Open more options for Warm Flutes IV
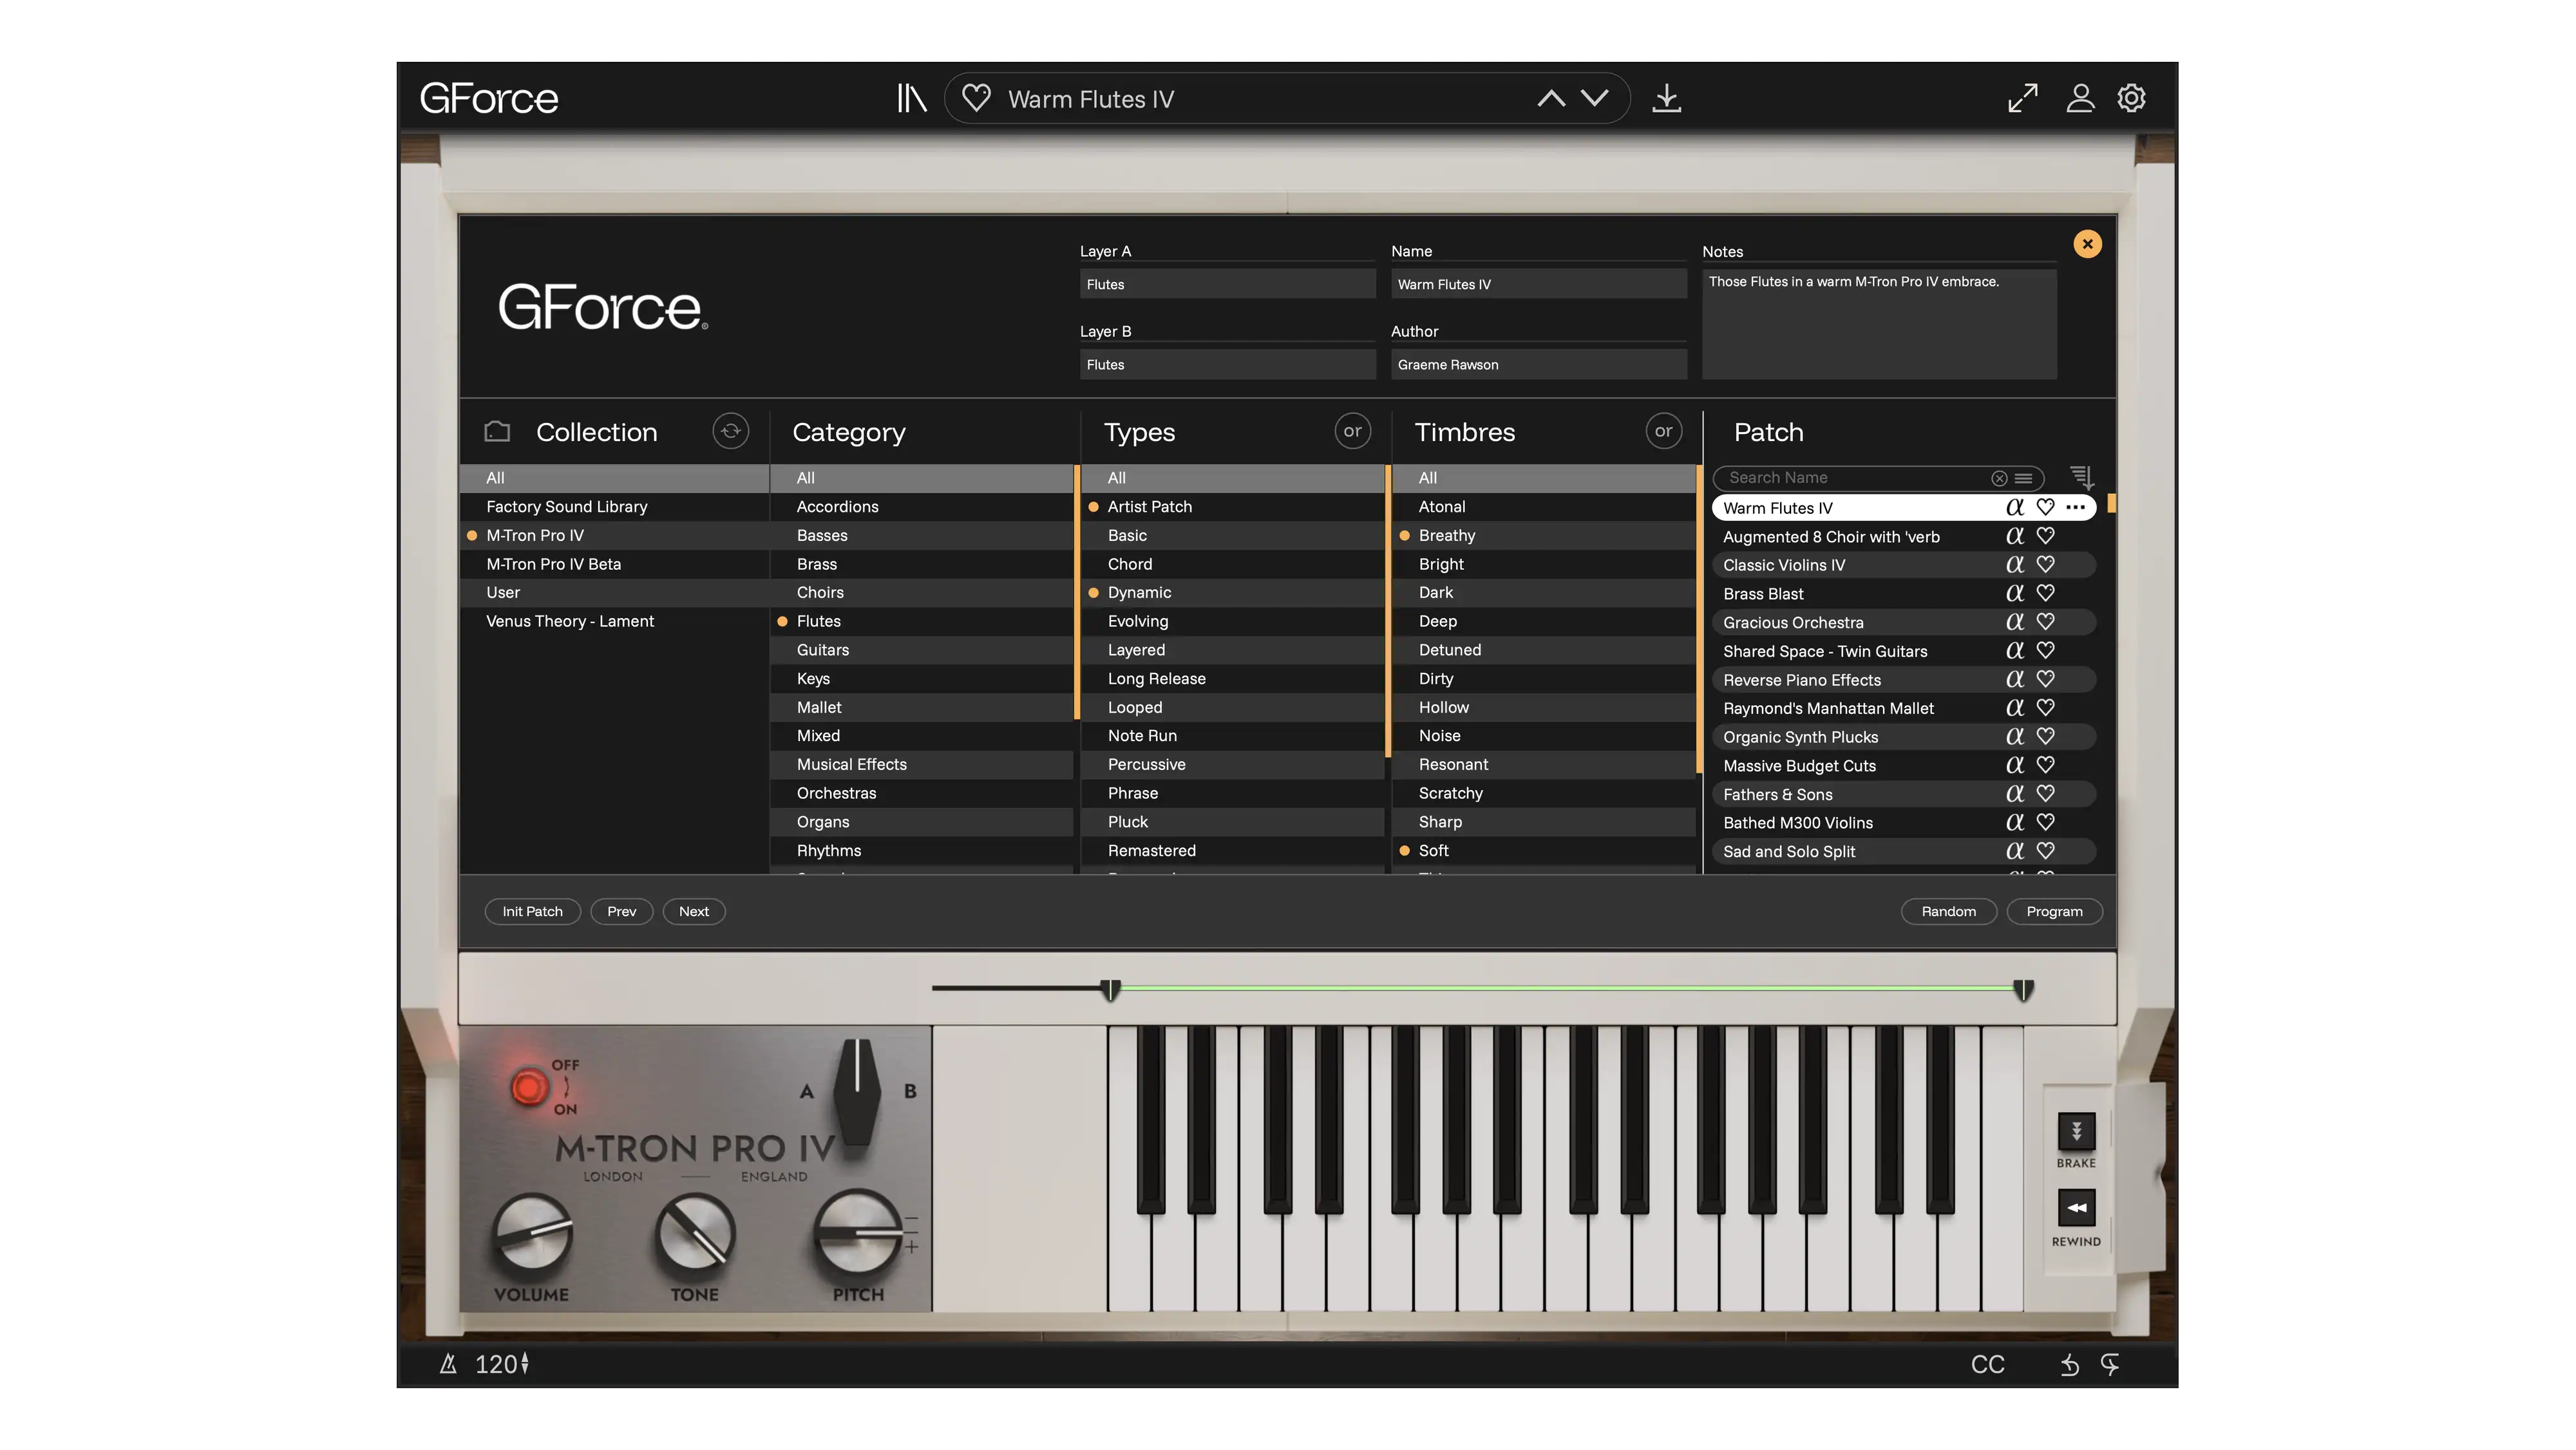 coord(2075,507)
